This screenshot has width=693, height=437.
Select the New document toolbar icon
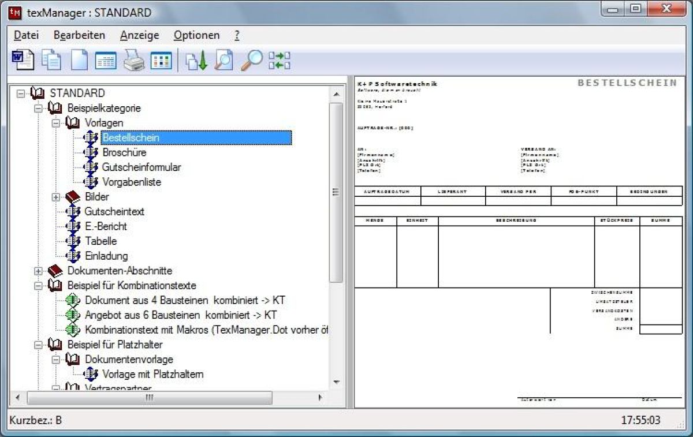[x=79, y=59]
